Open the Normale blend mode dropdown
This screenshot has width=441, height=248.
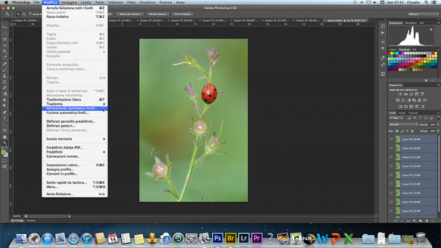404,125
